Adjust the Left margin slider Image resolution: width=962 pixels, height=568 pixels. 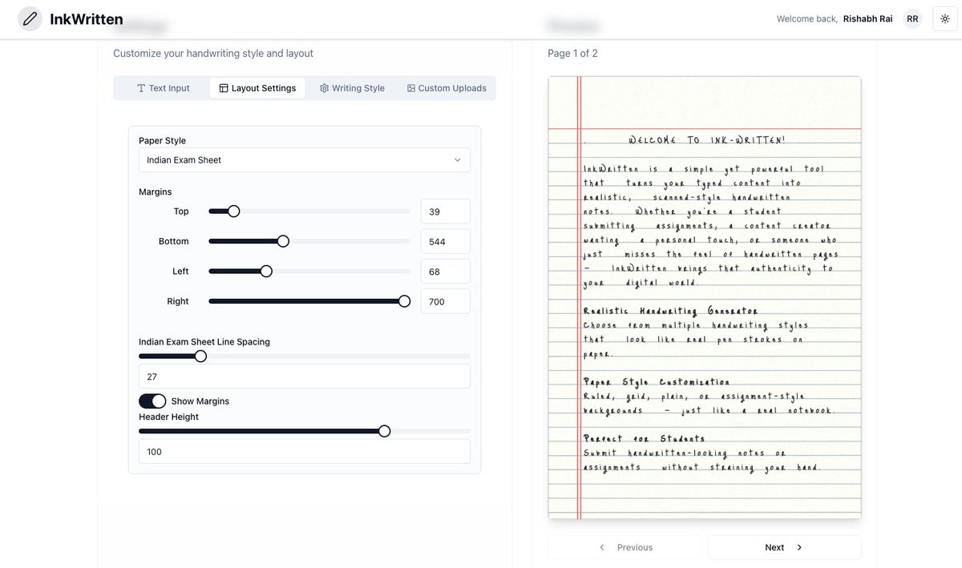[266, 272]
